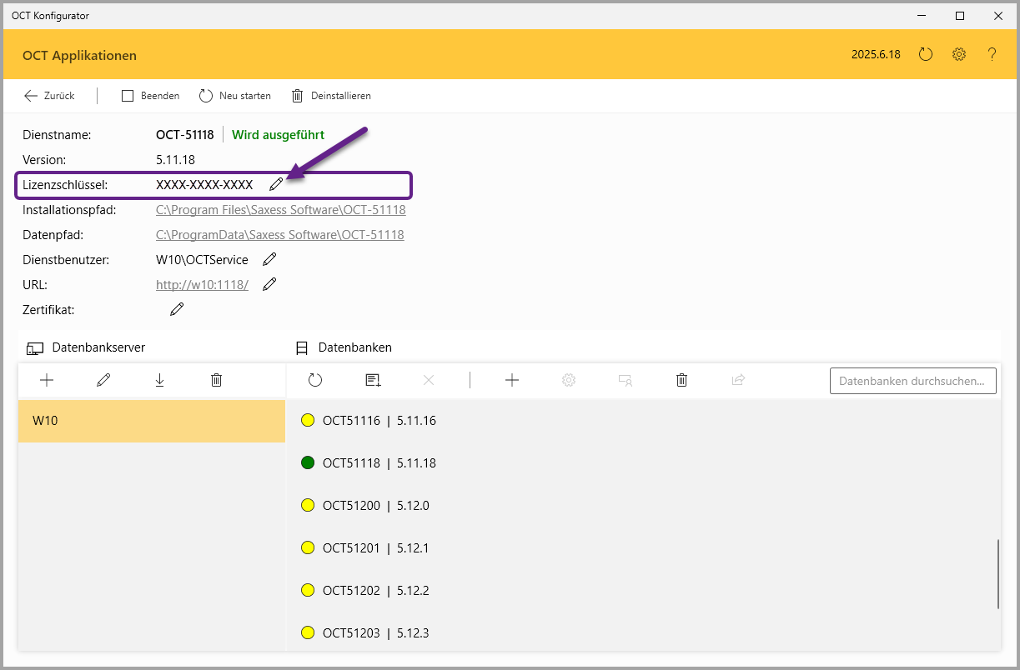
Task: Click in the Datenbanken durchsuchen search field
Action: pyautogui.click(x=912, y=381)
